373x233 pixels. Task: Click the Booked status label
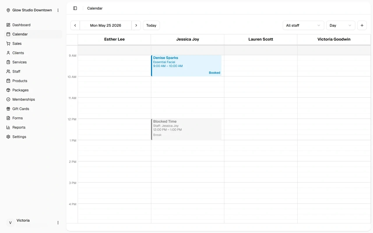(214, 73)
